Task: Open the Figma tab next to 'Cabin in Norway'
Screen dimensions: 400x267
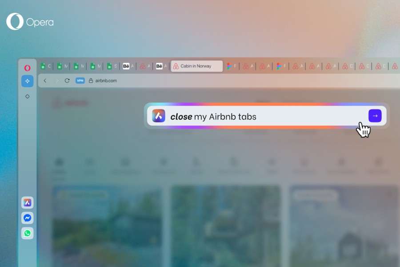Action: tap(232, 66)
